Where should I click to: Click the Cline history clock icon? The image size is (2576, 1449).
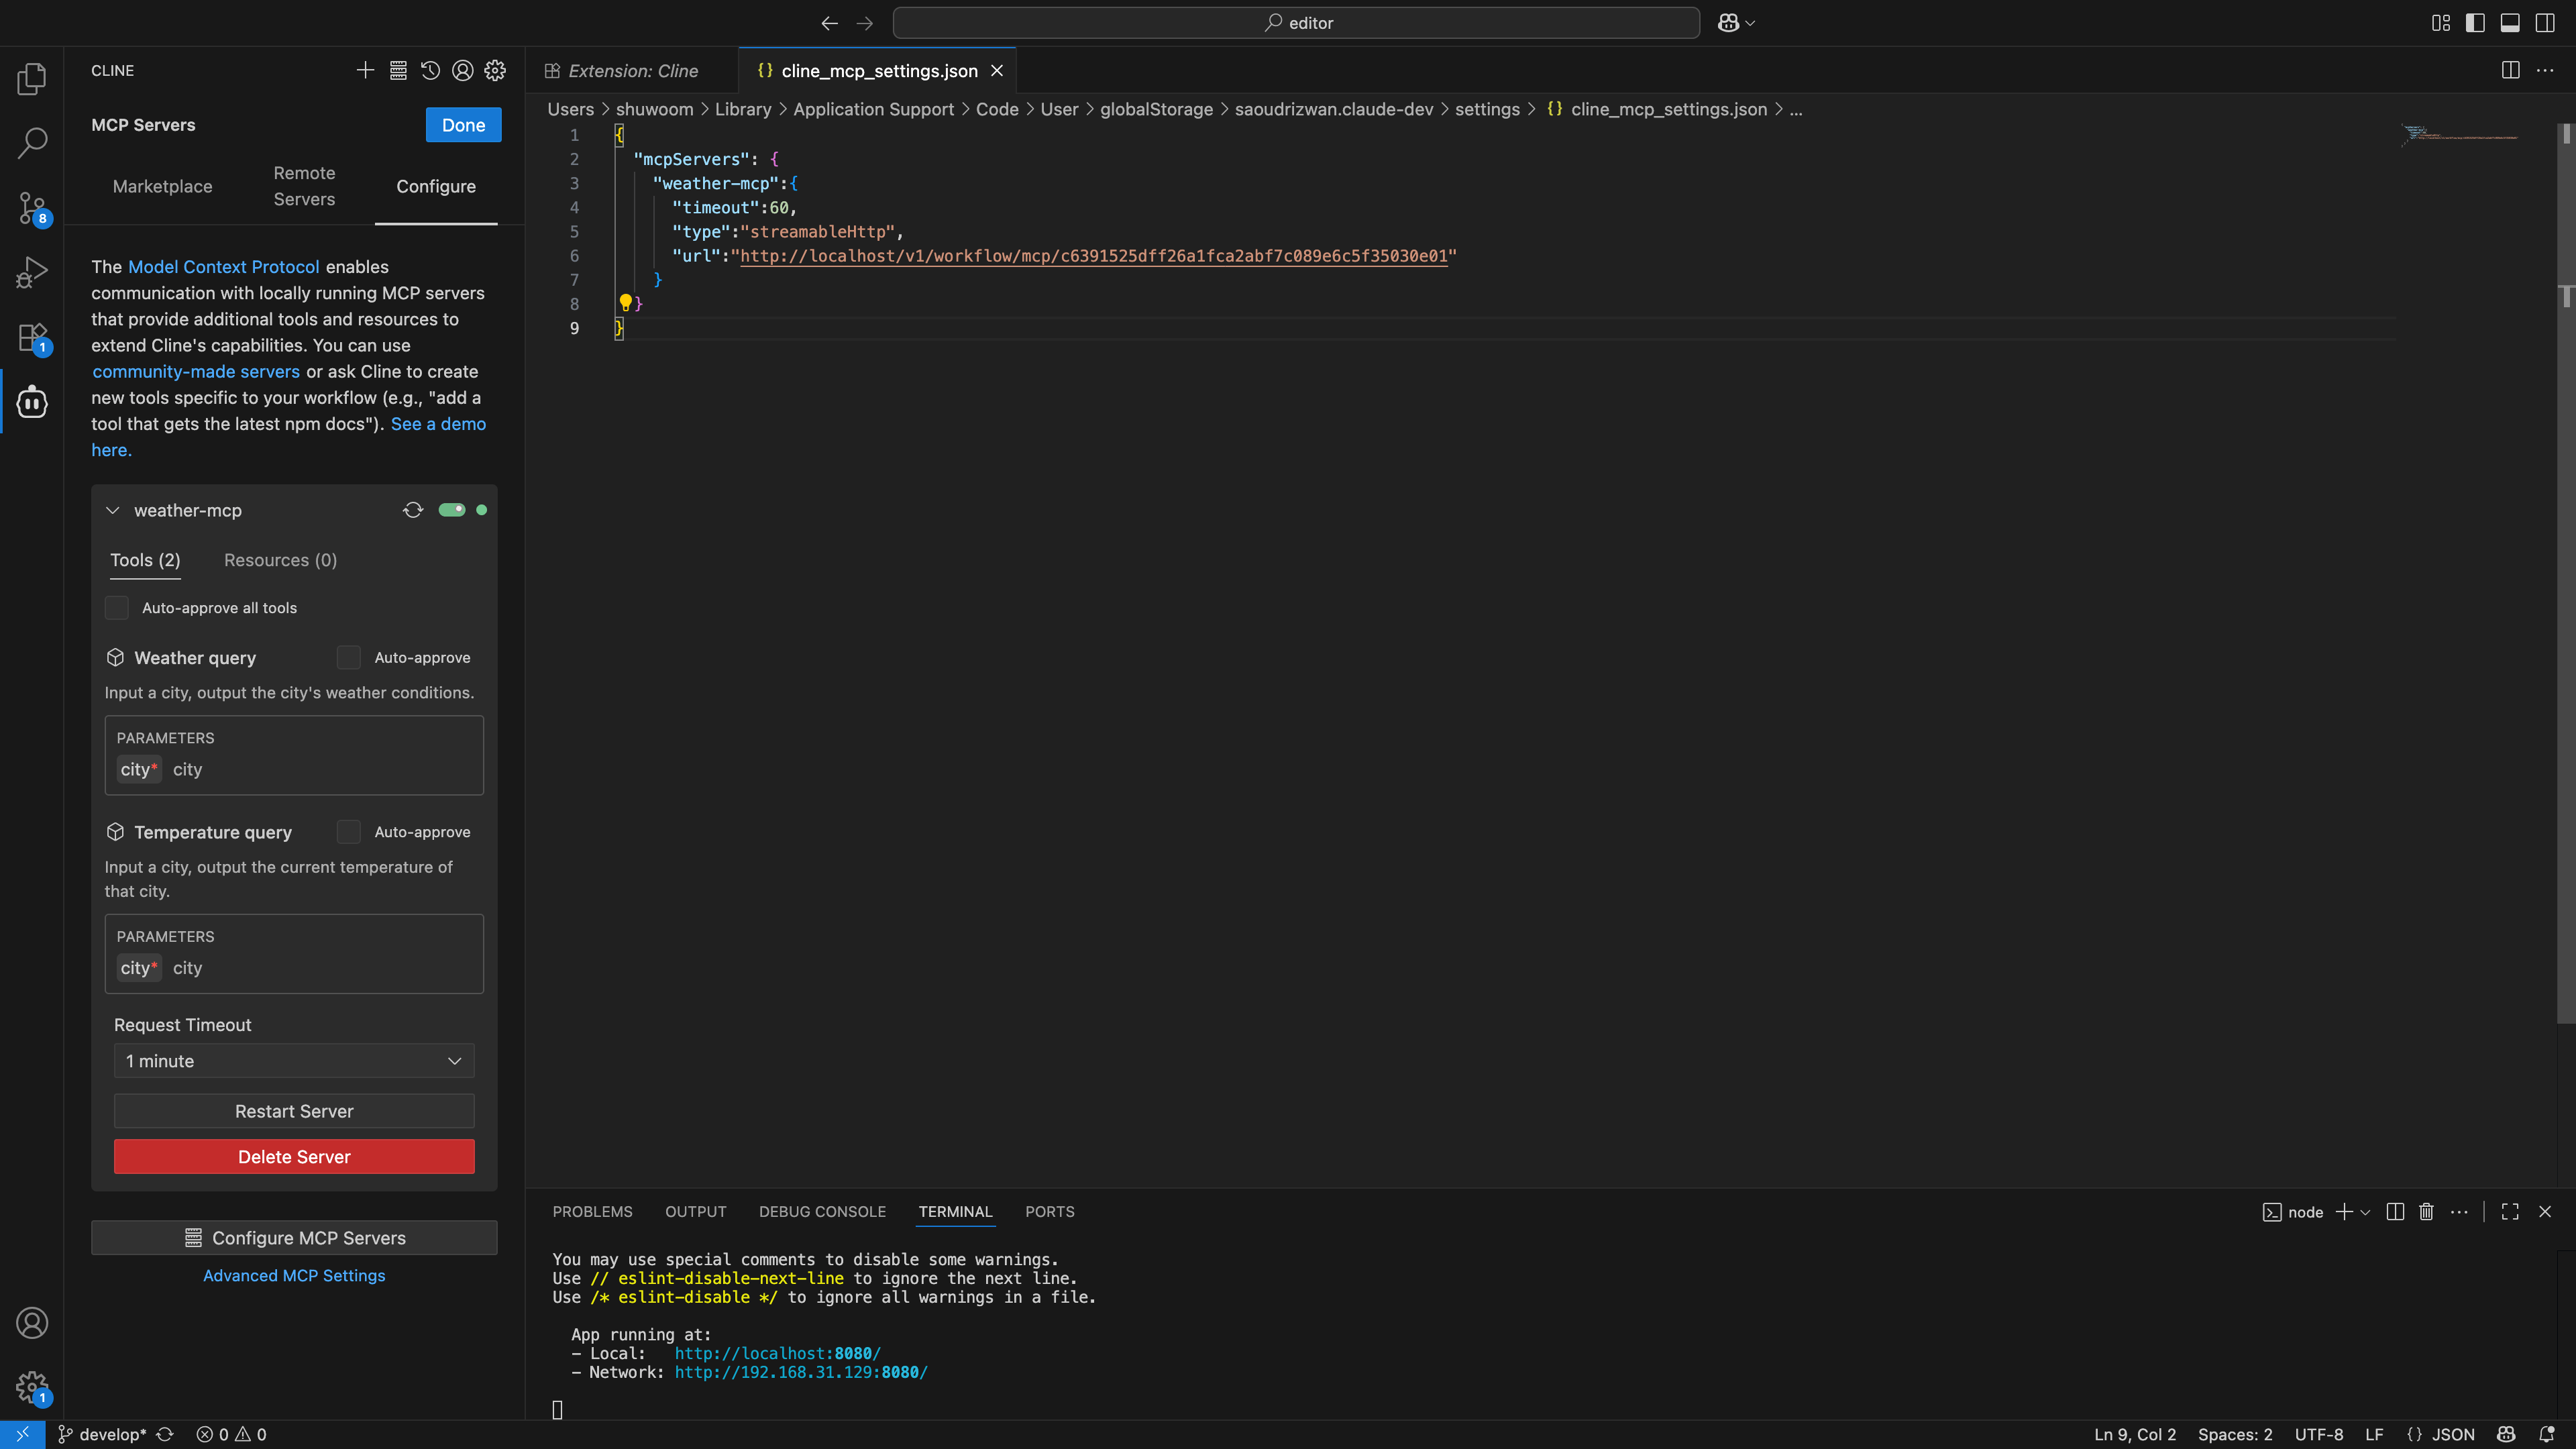coord(430,70)
